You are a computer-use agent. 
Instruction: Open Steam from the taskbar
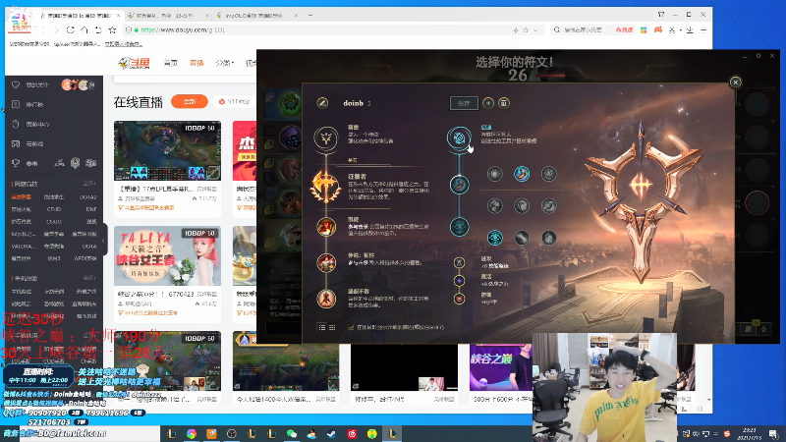click(332, 433)
